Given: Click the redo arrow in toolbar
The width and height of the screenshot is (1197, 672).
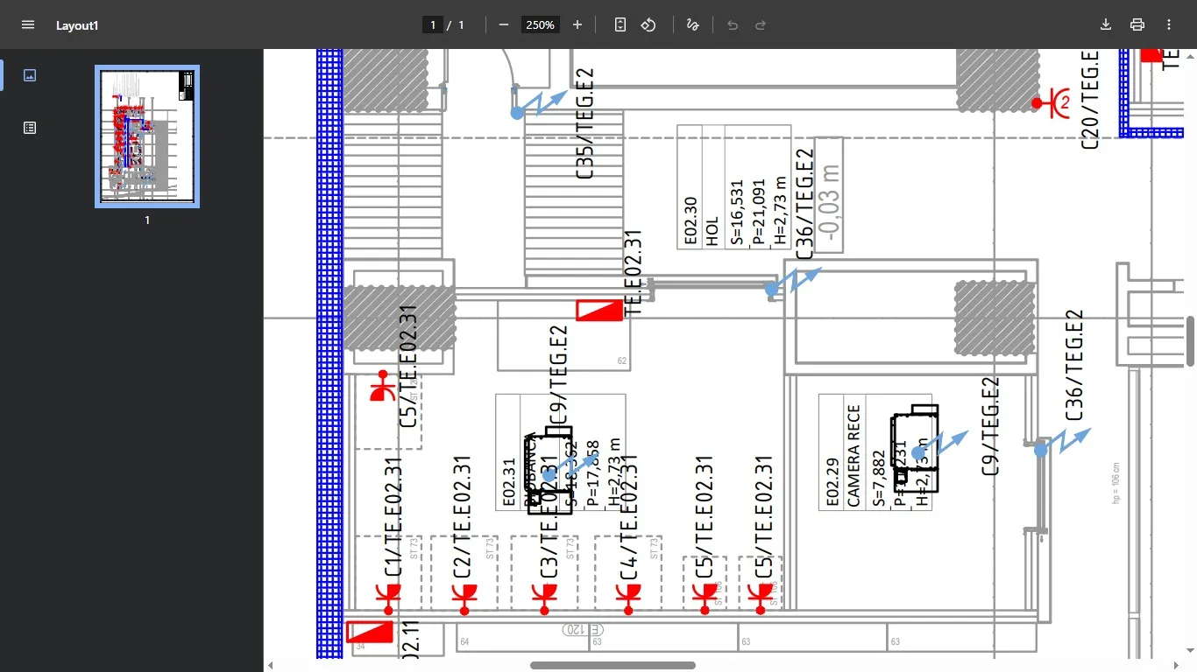Looking at the screenshot, I should [761, 24].
